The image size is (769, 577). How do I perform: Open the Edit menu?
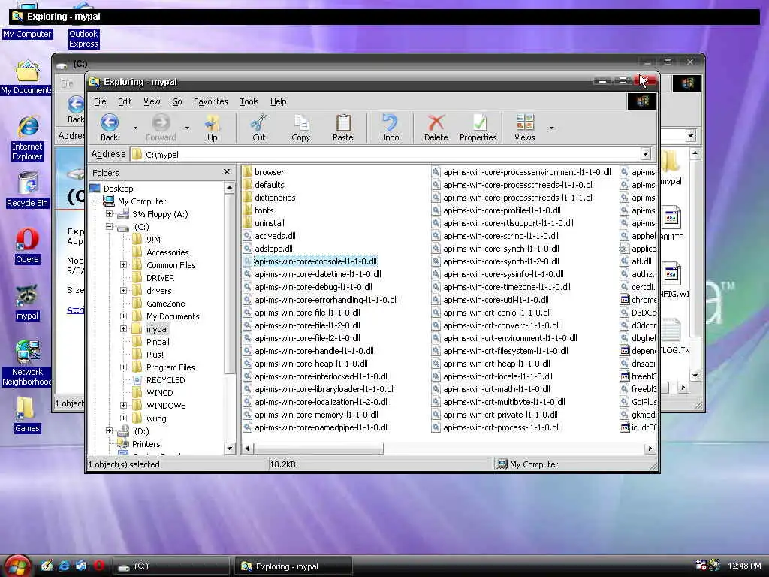pyautogui.click(x=125, y=101)
